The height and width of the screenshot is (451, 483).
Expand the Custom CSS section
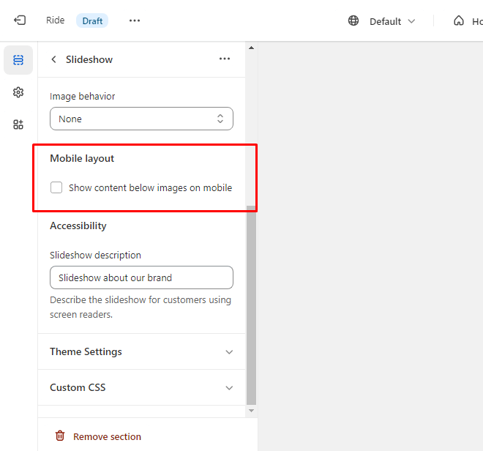click(141, 387)
